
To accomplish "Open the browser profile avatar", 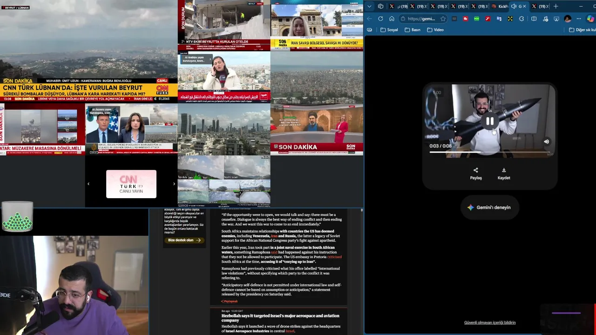I will point(568,19).
